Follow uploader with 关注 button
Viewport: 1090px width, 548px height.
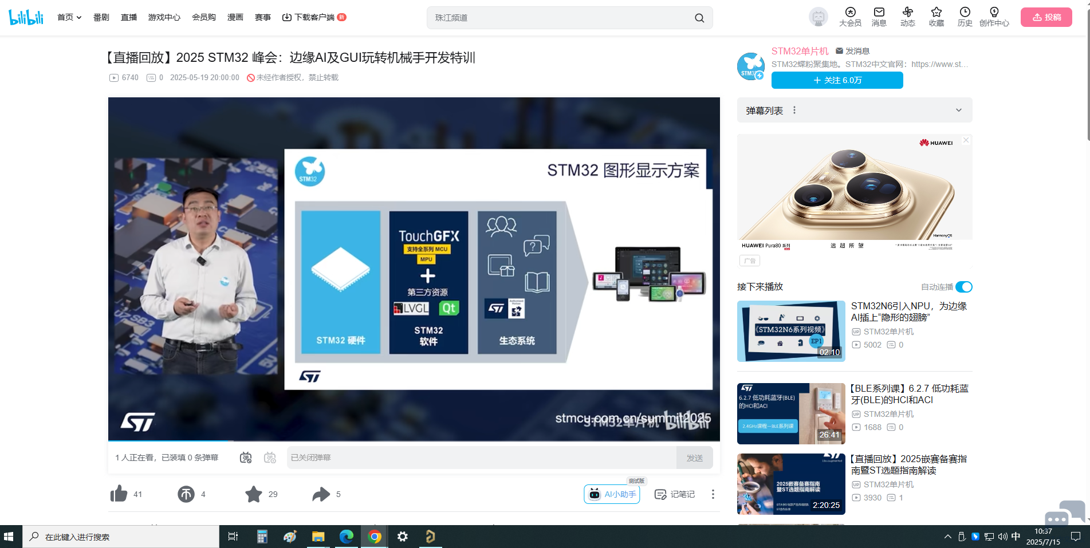837,80
